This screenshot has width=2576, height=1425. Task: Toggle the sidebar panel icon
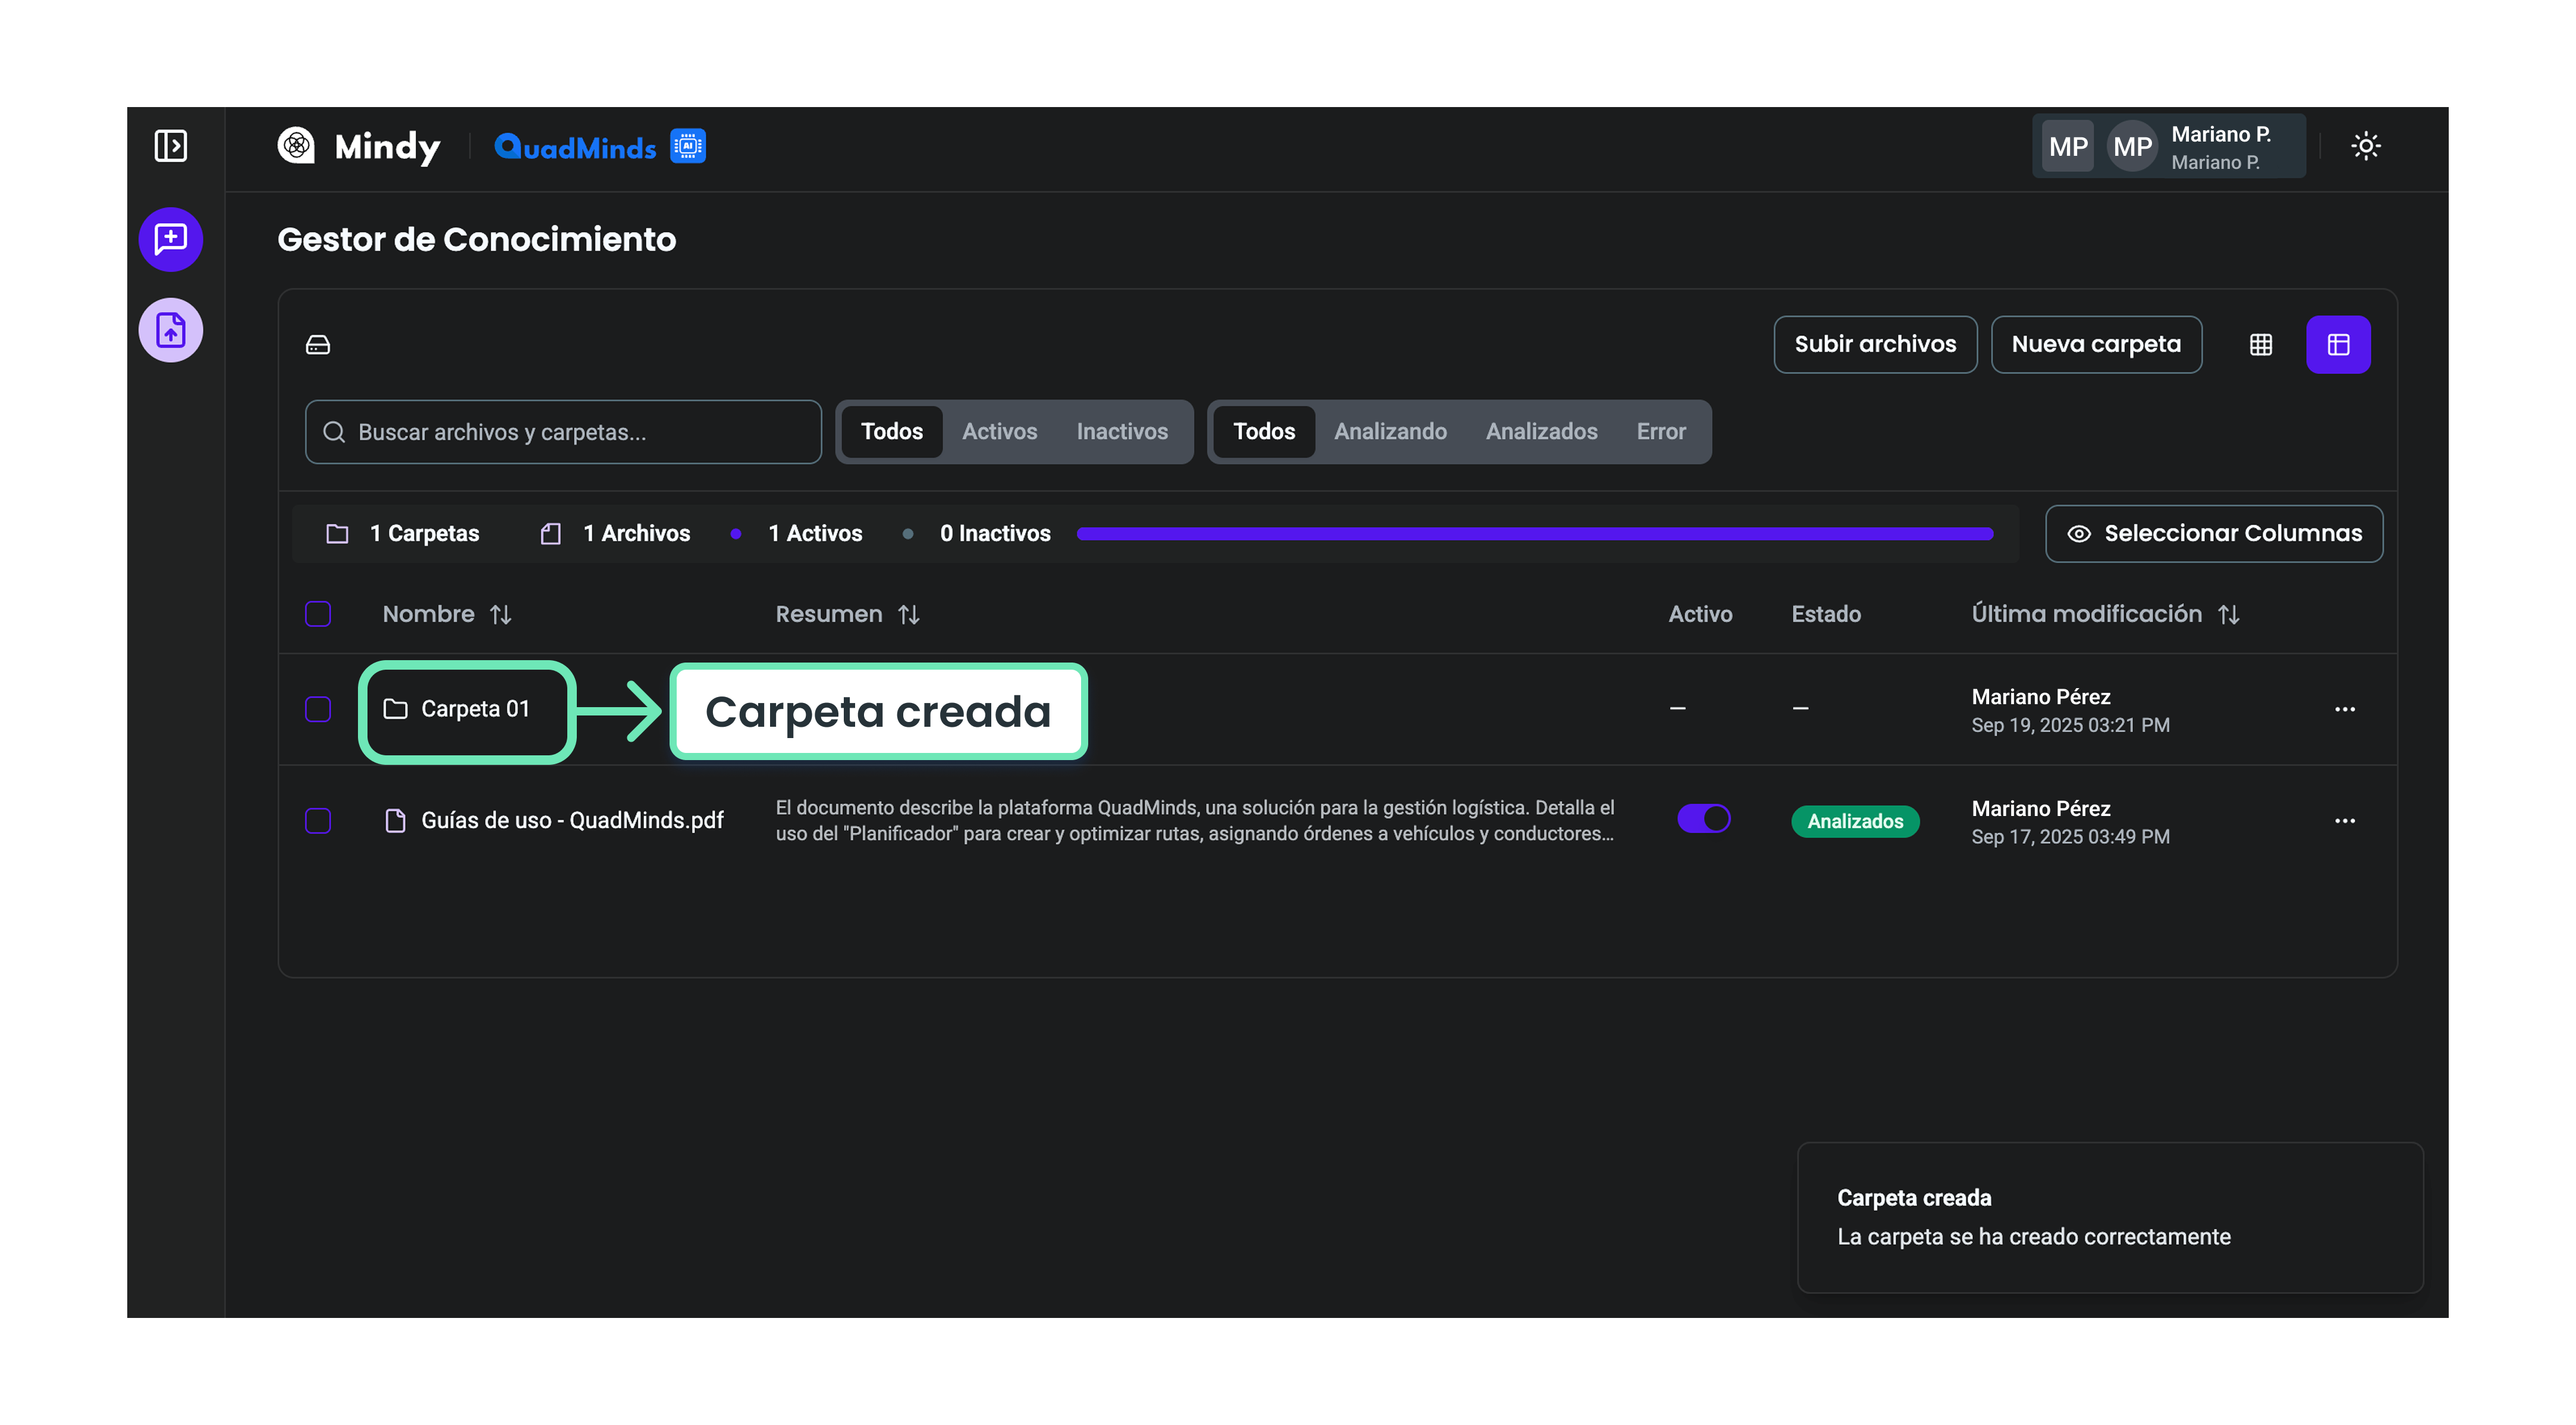[171, 146]
